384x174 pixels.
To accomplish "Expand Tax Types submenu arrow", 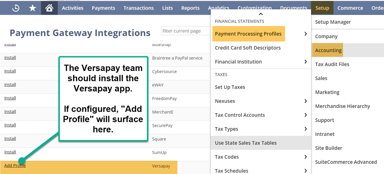I will tap(305, 129).
